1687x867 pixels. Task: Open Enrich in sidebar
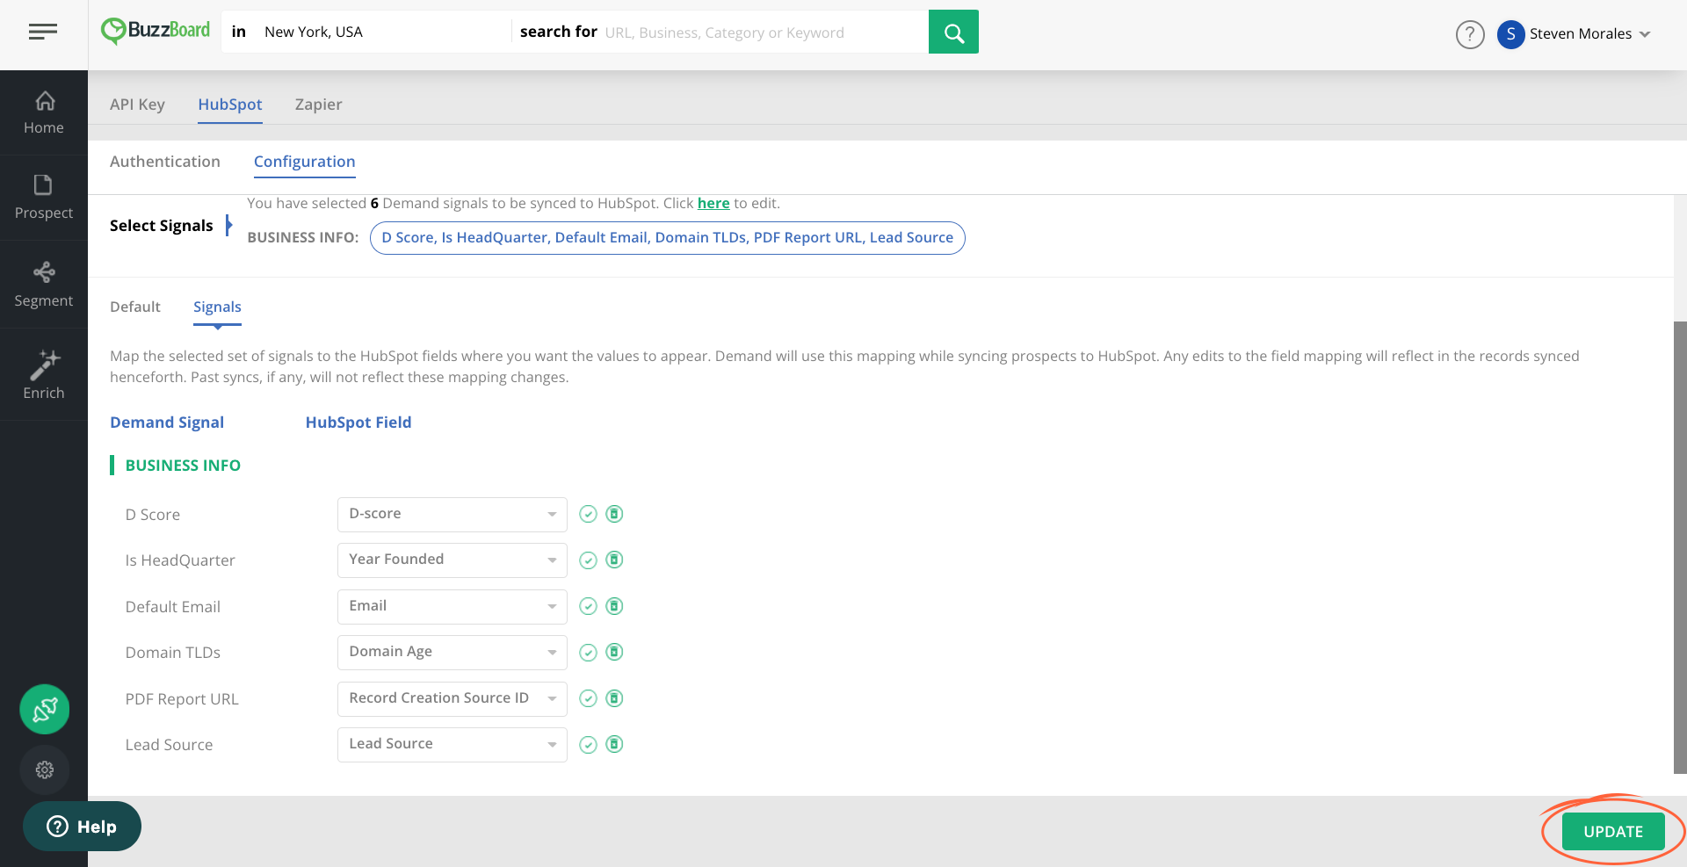coord(44,375)
